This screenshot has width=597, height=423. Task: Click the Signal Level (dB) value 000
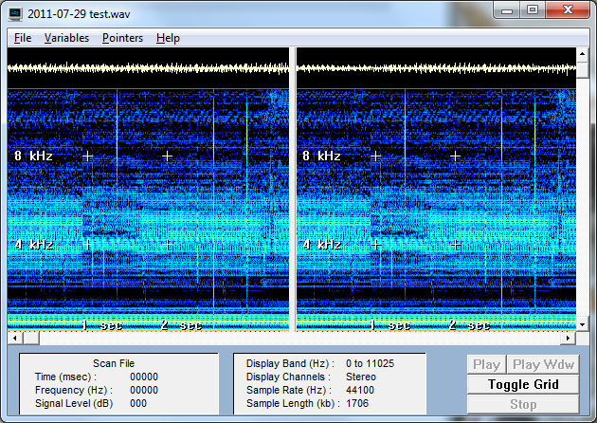pyautogui.click(x=138, y=404)
